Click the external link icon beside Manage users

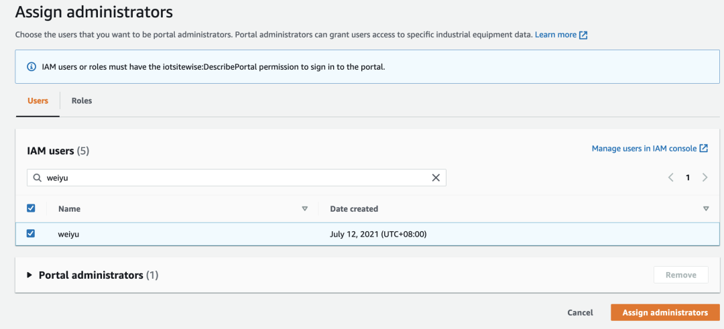(x=703, y=149)
